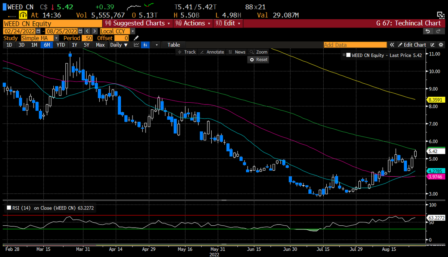Click the Add Data input field
448x257 pixels.
tap(355, 45)
